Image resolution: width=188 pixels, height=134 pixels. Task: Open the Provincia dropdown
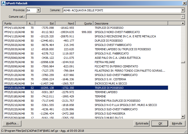tap(38, 10)
